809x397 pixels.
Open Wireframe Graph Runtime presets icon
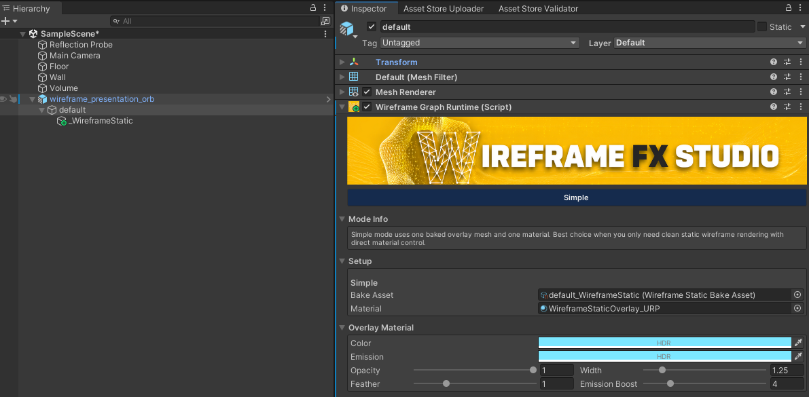pos(787,107)
